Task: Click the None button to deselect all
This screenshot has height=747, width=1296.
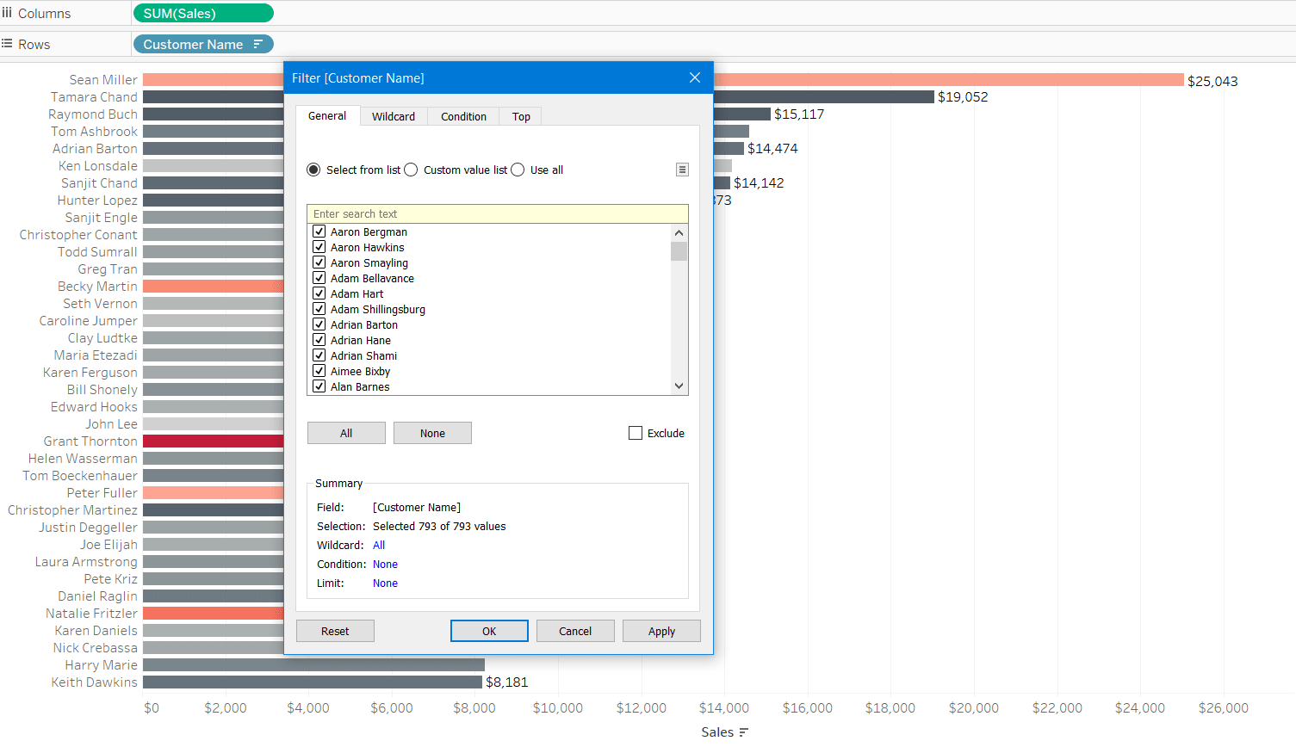Action: click(x=432, y=433)
